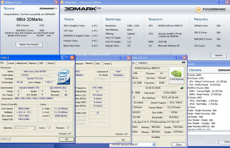Click the Intel Core 2 Duo logo
Viewport: 230px width, 148px height.
click(64, 77)
